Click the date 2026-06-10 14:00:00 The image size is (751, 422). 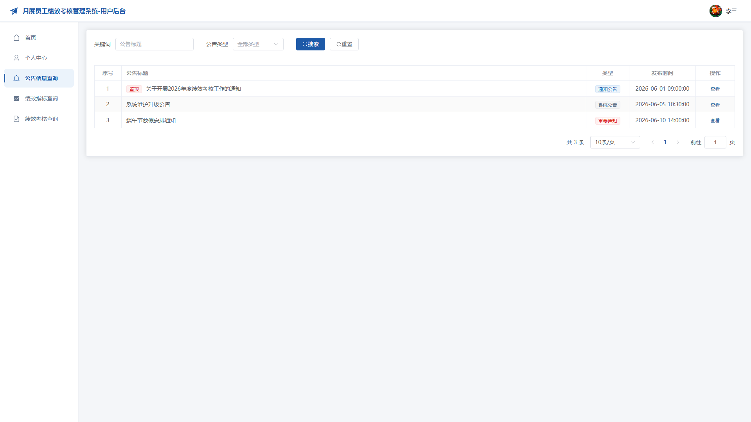662,120
